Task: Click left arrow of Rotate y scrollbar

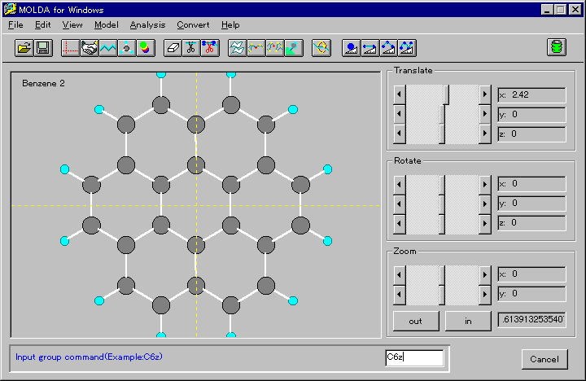Action: click(x=400, y=204)
